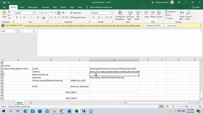Screen dimensions: 203x114
Task: Select the cell containing Revenue/Income
Action: coord(51,75)
